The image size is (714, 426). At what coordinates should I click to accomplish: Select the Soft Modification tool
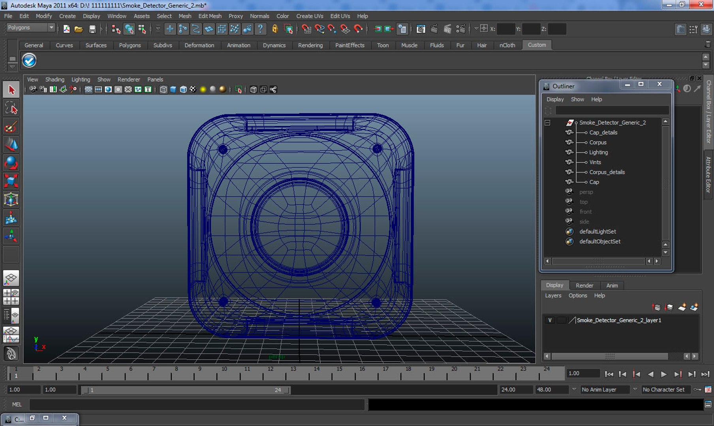(x=11, y=218)
